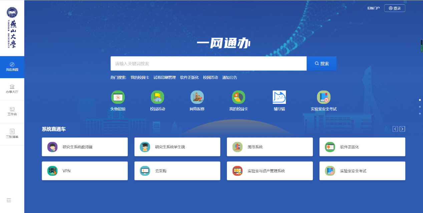Click the 我的校园卡 wallet icon
Image resolution: width=423 pixels, height=213 pixels.
click(238, 97)
